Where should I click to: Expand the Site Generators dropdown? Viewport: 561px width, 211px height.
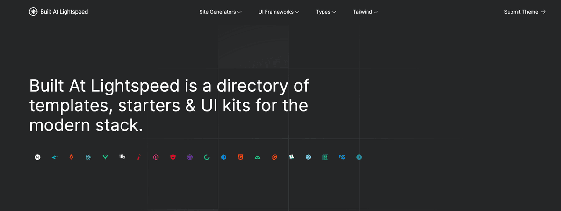click(220, 12)
